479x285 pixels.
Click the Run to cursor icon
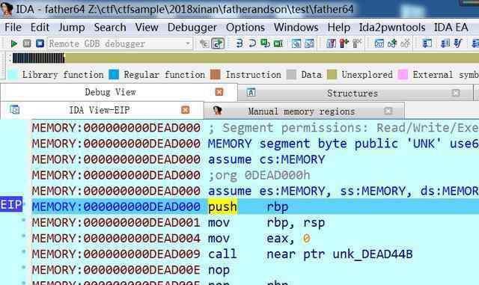point(278,43)
